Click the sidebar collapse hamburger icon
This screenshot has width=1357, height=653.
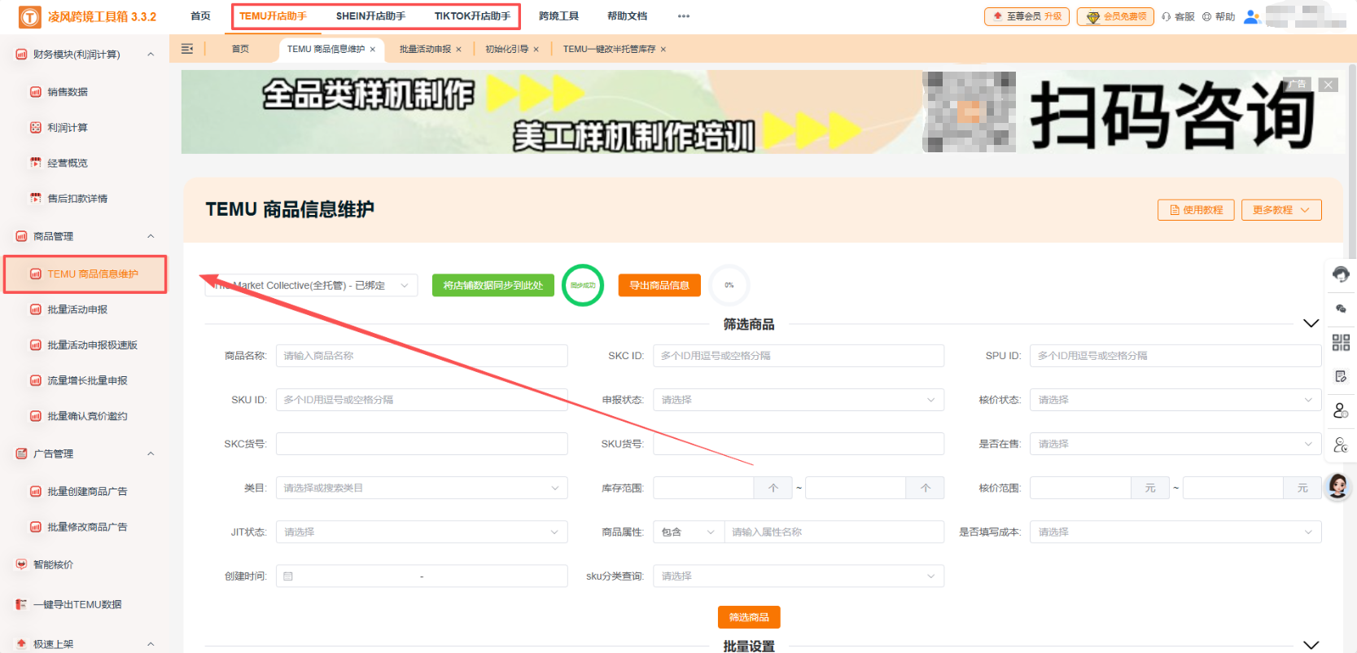click(187, 49)
